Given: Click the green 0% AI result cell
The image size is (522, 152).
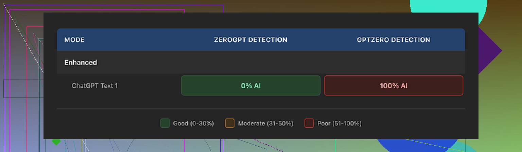Looking at the screenshot, I should tap(251, 86).
